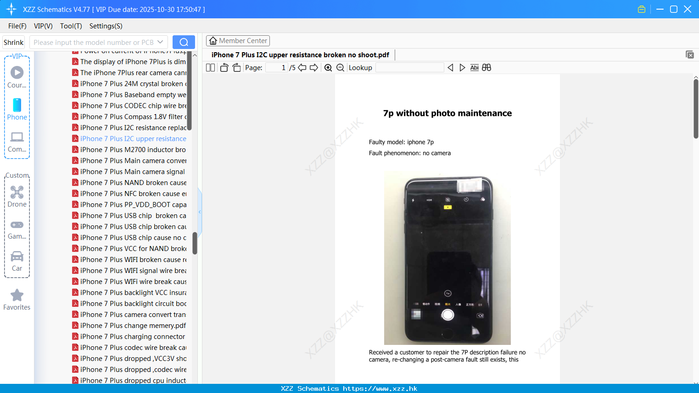
Task: Click the PDF viewer vertical scrollbar
Action: 696,109
